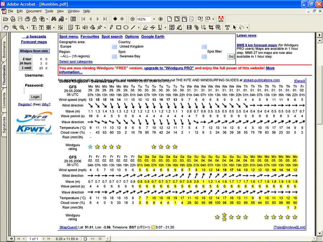Open the zoom percentage dropdown arrow
This screenshot has width=323, height=242.
[154, 19]
